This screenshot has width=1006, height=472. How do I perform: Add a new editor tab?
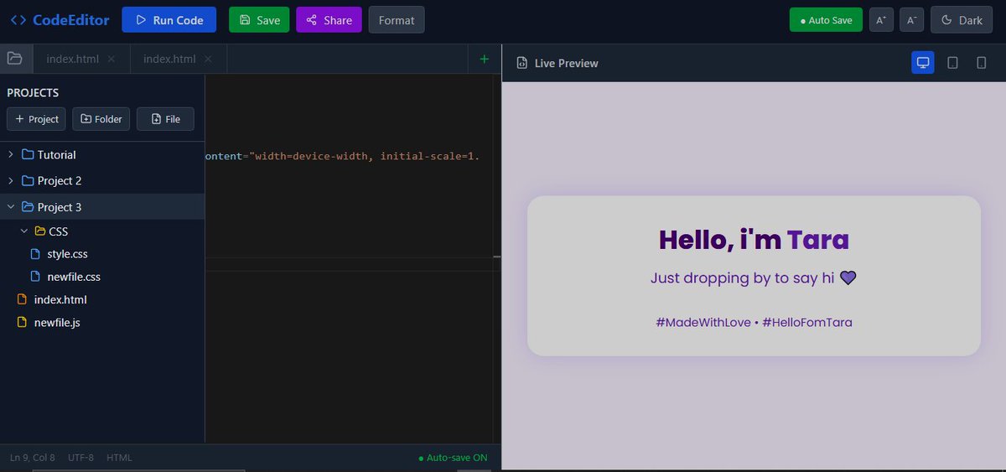tap(484, 59)
